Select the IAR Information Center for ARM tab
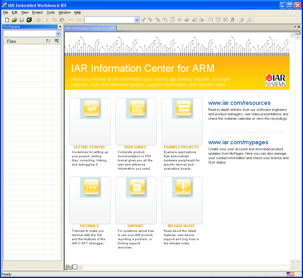Screen dimensions: 303x278 coord(90,28)
